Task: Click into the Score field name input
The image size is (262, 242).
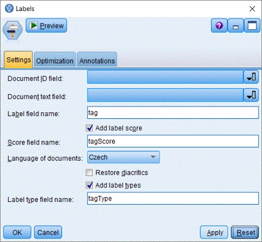Action: pyautogui.click(x=173, y=141)
